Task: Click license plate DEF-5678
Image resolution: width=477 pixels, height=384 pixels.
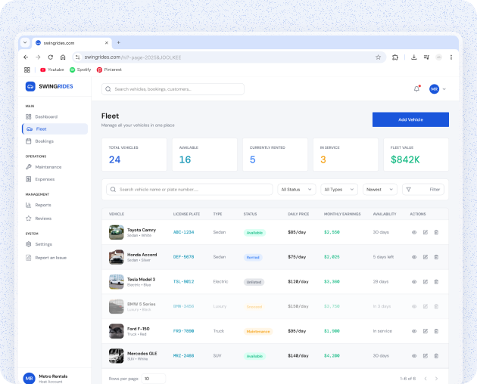Action: (183, 257)
